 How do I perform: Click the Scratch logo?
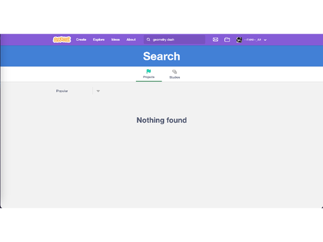[62, 40]
